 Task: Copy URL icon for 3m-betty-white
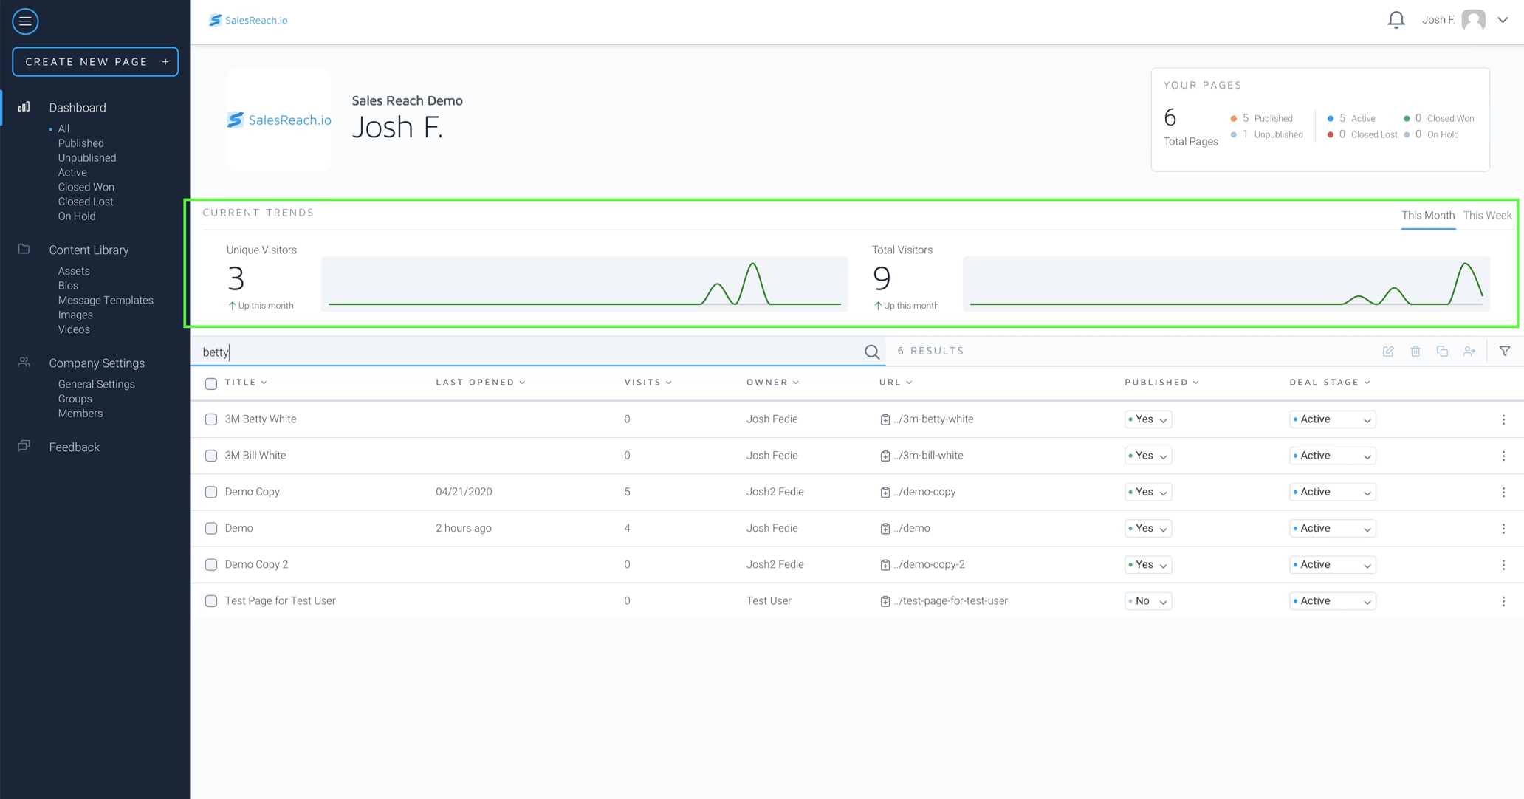point(885,419)
